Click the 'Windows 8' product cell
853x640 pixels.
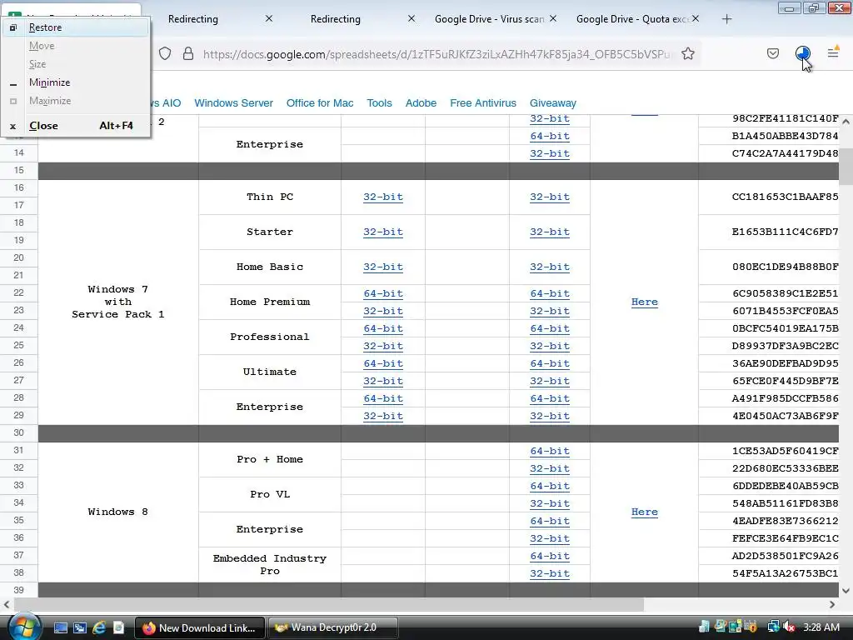[x=118, y=512]
